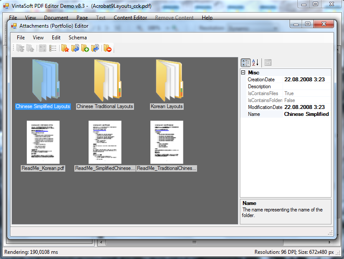Open the Page menu in main window
The height and width of the screenshot is (259, 344).
tap(82, 18)
